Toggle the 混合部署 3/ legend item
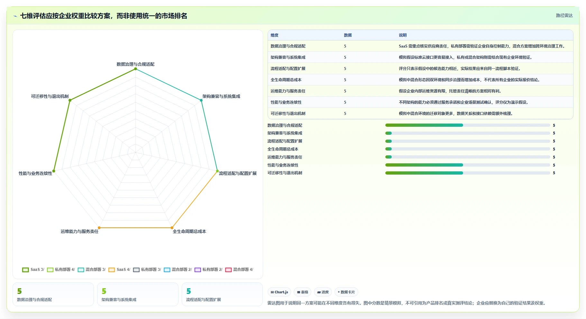 tap(92, 270)
